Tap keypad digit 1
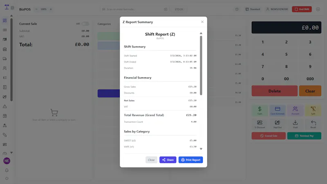 (x=263, y=42)
